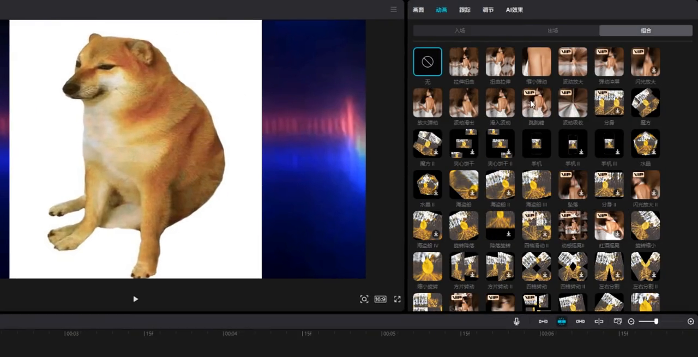698x357 pixels.
Task: Select the 水晶 II animation thumbnail
Action: pos(428,184)
